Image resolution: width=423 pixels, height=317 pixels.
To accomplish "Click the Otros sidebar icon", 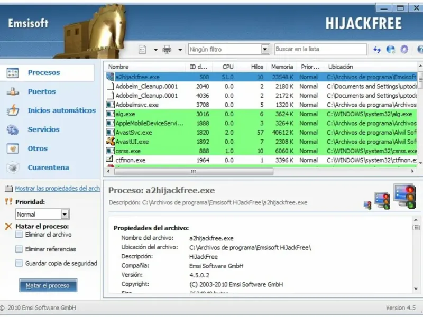I will (13, 148).
